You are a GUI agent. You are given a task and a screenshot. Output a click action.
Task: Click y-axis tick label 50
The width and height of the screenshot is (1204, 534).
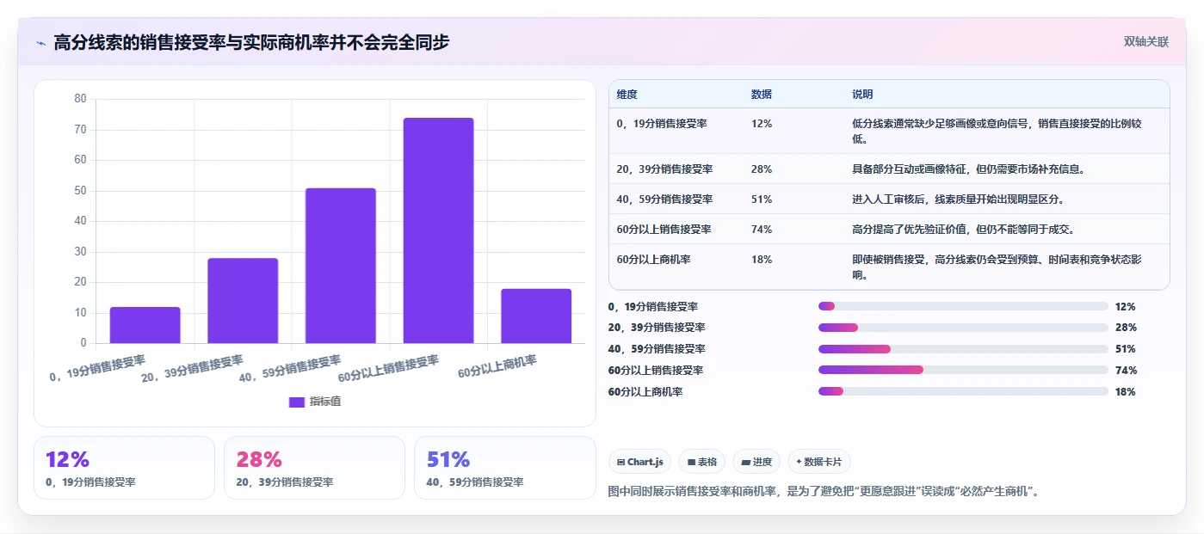[x=80, y=190]
